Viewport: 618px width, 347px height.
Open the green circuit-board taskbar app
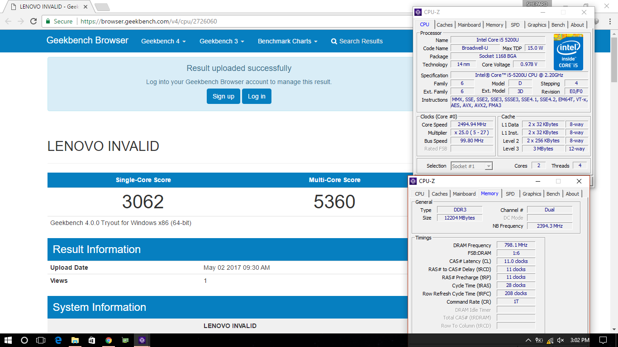tap(125, 340)
